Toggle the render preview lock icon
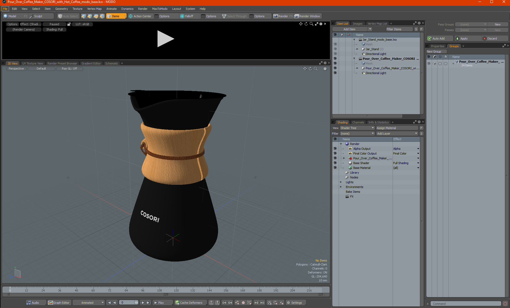510x308 pixels. click(69, 24)
